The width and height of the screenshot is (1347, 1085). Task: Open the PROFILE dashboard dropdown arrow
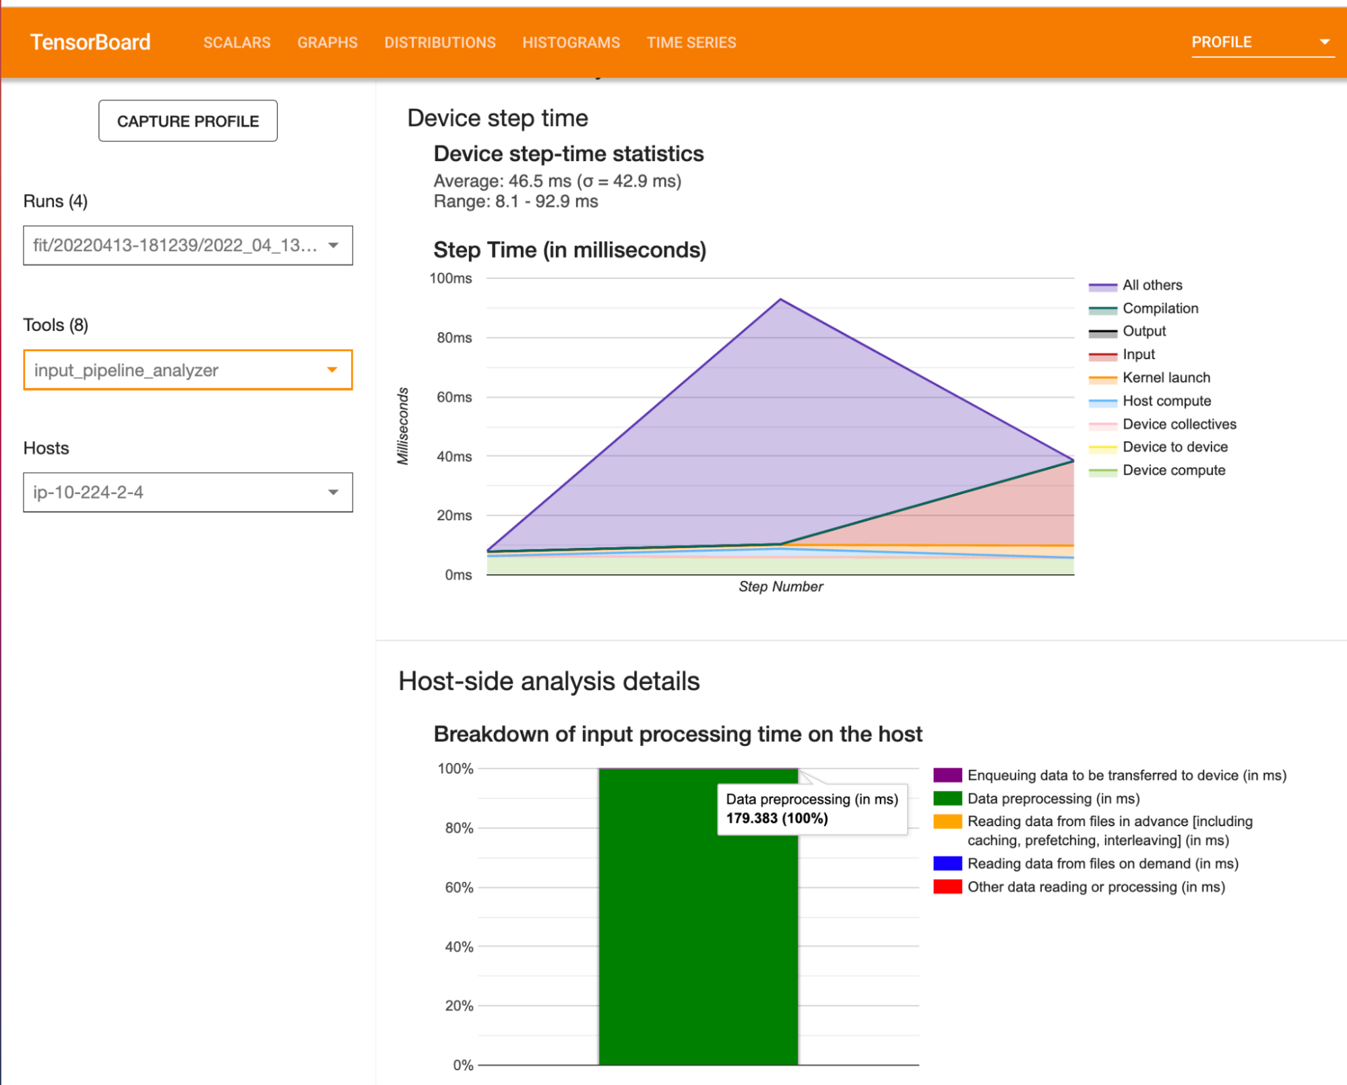1324,42
